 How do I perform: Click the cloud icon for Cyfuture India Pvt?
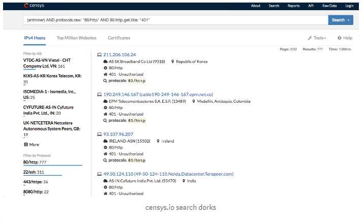click(105, 181)
